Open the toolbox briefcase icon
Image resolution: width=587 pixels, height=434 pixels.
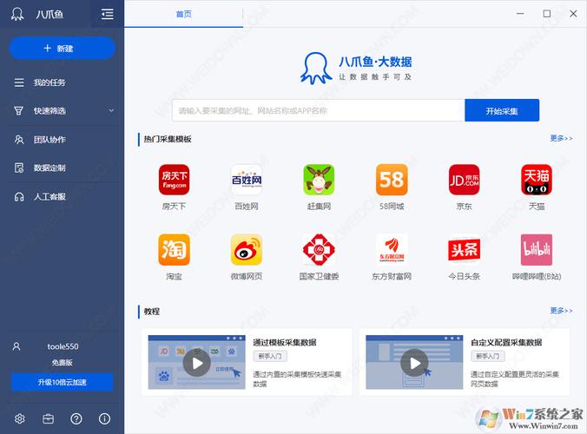tap(48, 418)
